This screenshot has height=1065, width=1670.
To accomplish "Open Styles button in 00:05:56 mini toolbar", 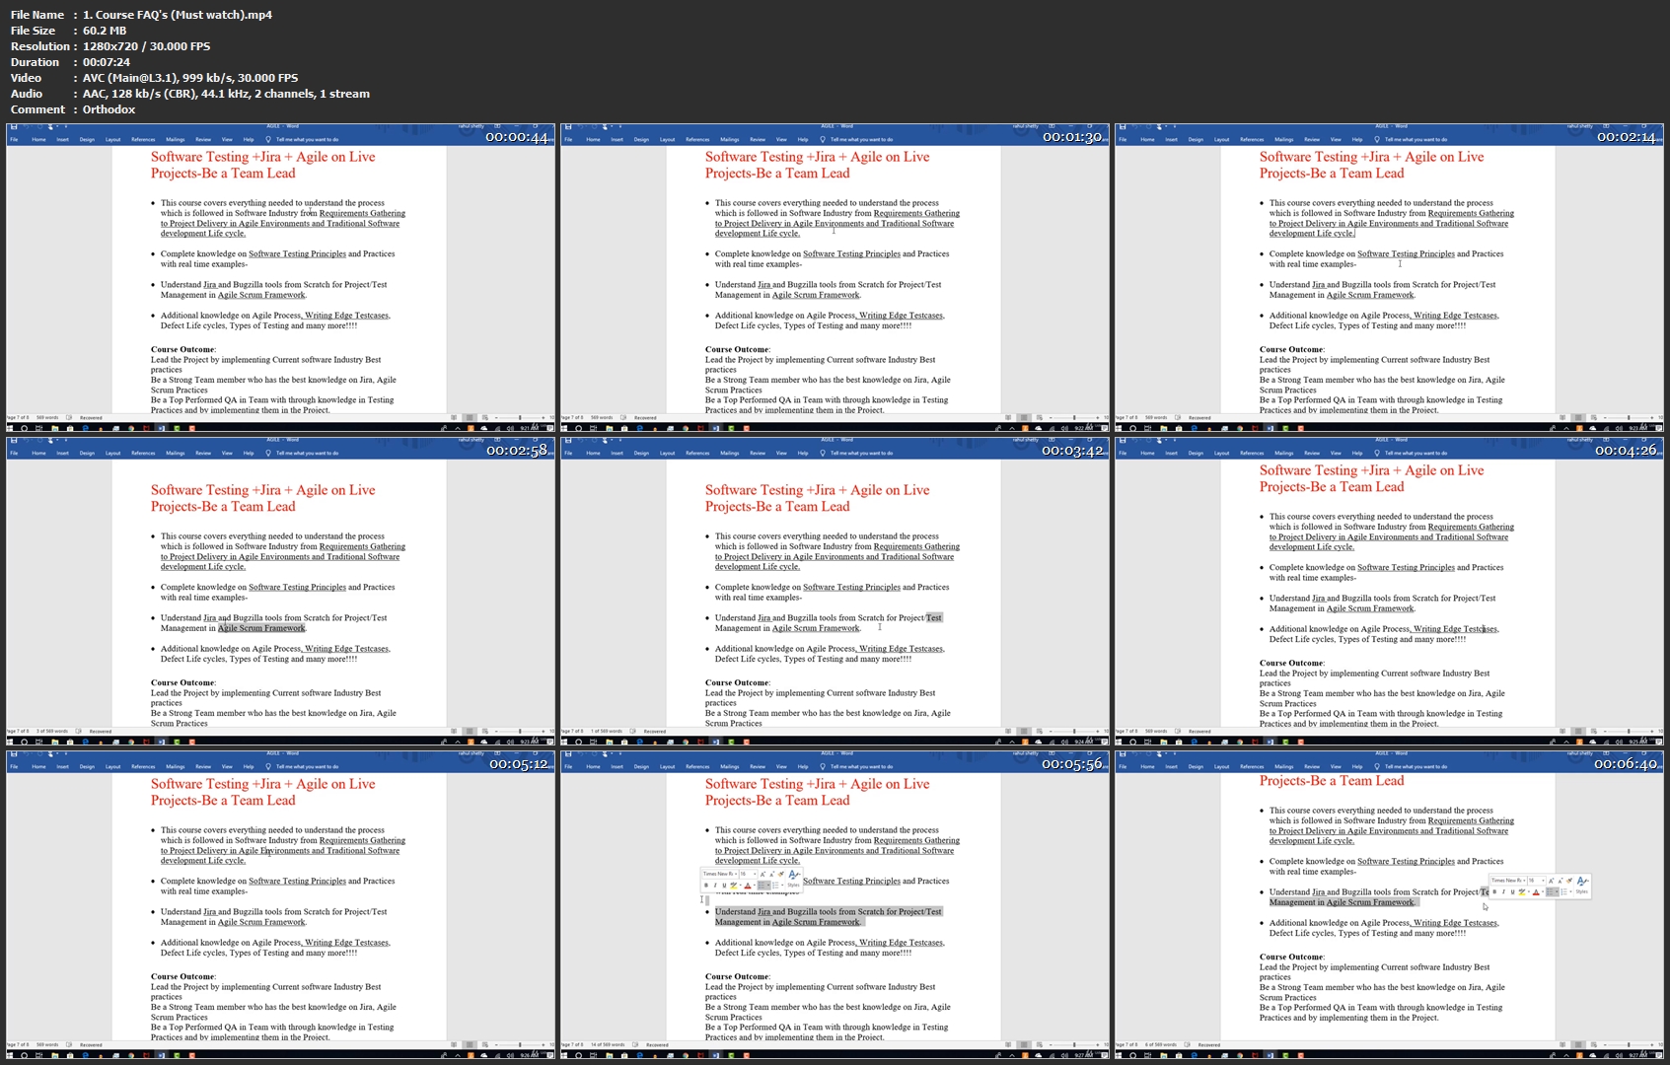I will click(x=794, y=880).
